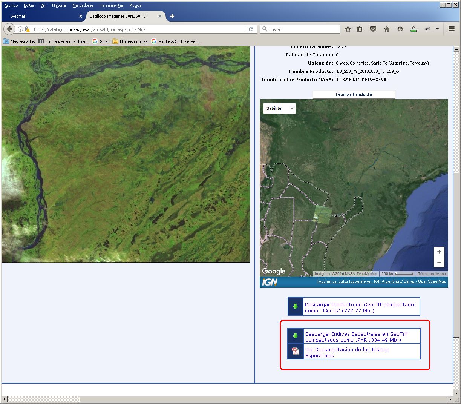Image resolution: width=461 pixels, height=404 pixels.
Task: Click the Ubicación value Chaco, Corrientes text
Action: point(382,63)
